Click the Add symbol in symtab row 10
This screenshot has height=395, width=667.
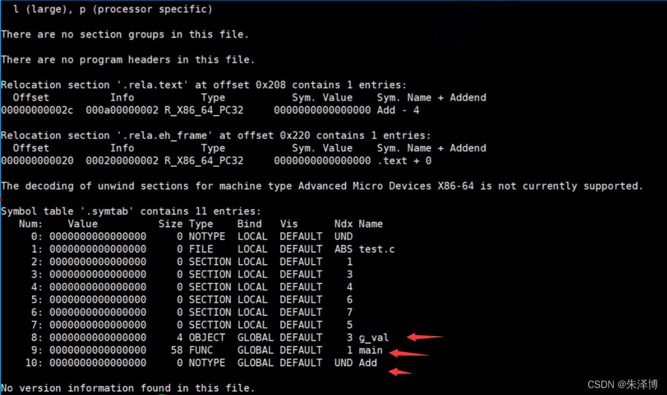click(x=368, y=363)
